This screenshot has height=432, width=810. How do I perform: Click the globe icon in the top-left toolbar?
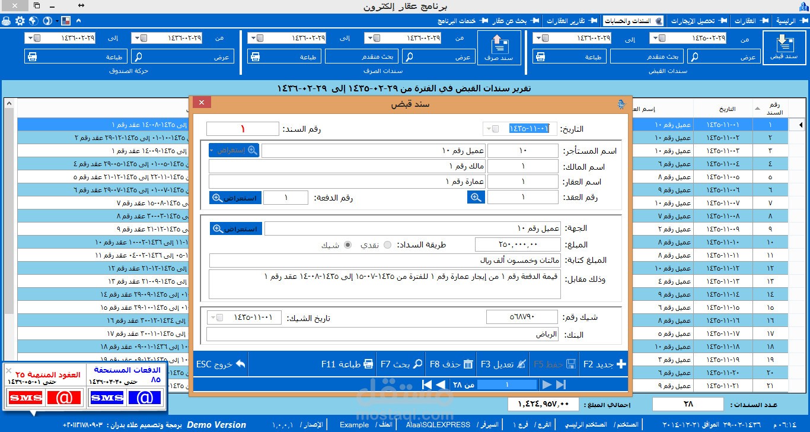click(x=33, y=21)
